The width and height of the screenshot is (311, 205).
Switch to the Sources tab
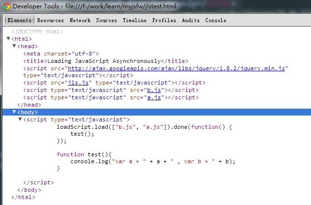point(106,20)
